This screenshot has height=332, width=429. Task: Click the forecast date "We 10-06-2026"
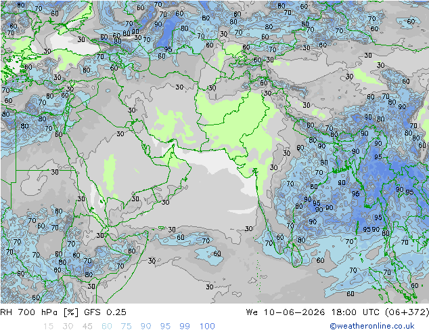click(286, 312)
